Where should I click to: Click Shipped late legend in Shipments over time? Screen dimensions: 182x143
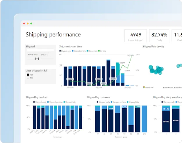tap(92, 51)
